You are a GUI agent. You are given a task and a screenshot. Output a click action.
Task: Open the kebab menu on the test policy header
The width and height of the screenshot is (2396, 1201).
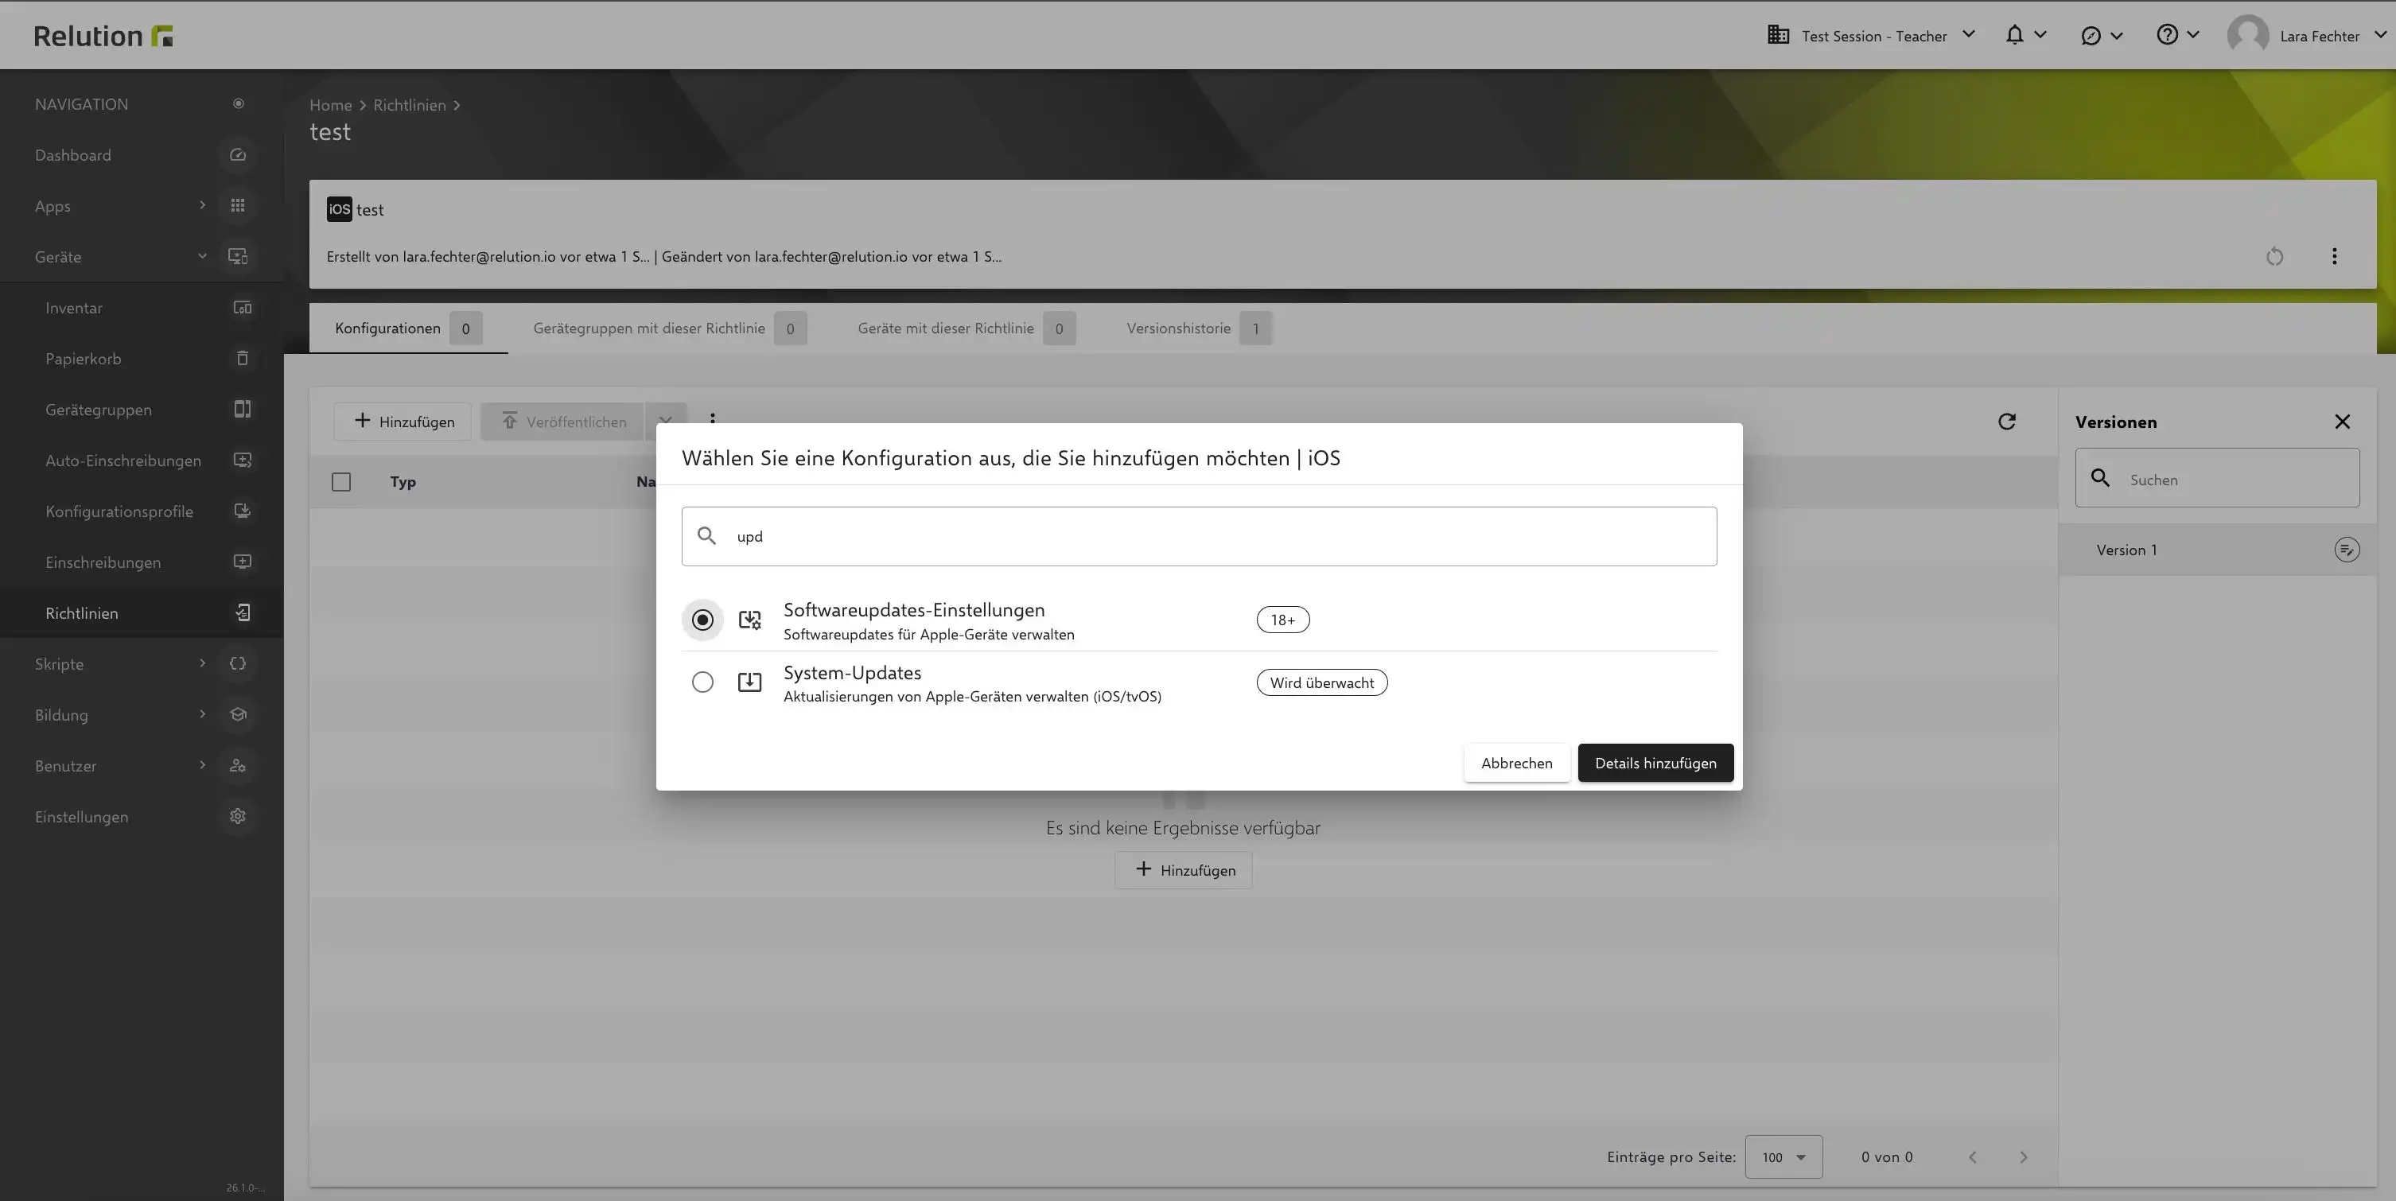click(2334, 256)
